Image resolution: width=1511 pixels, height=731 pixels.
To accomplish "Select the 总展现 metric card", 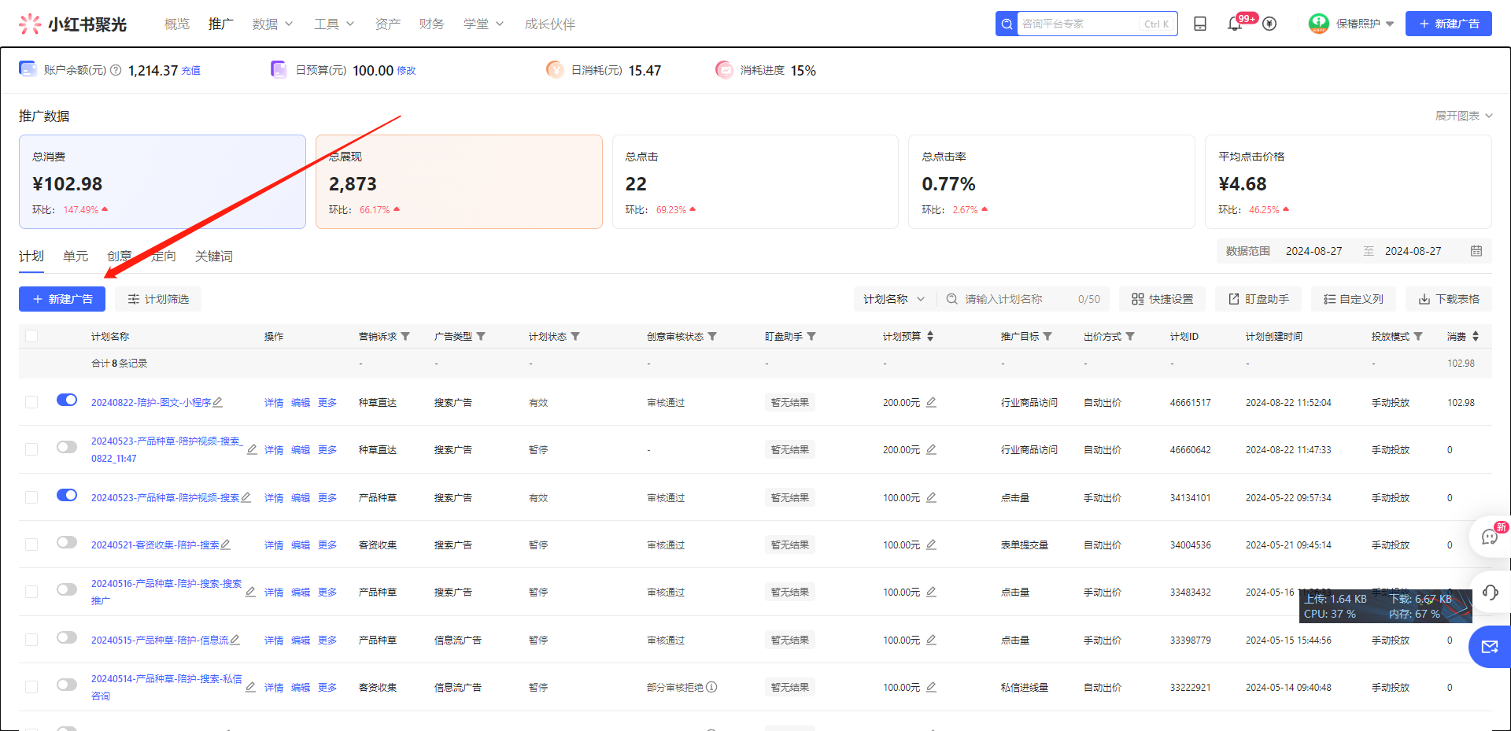I will [459, 182].
